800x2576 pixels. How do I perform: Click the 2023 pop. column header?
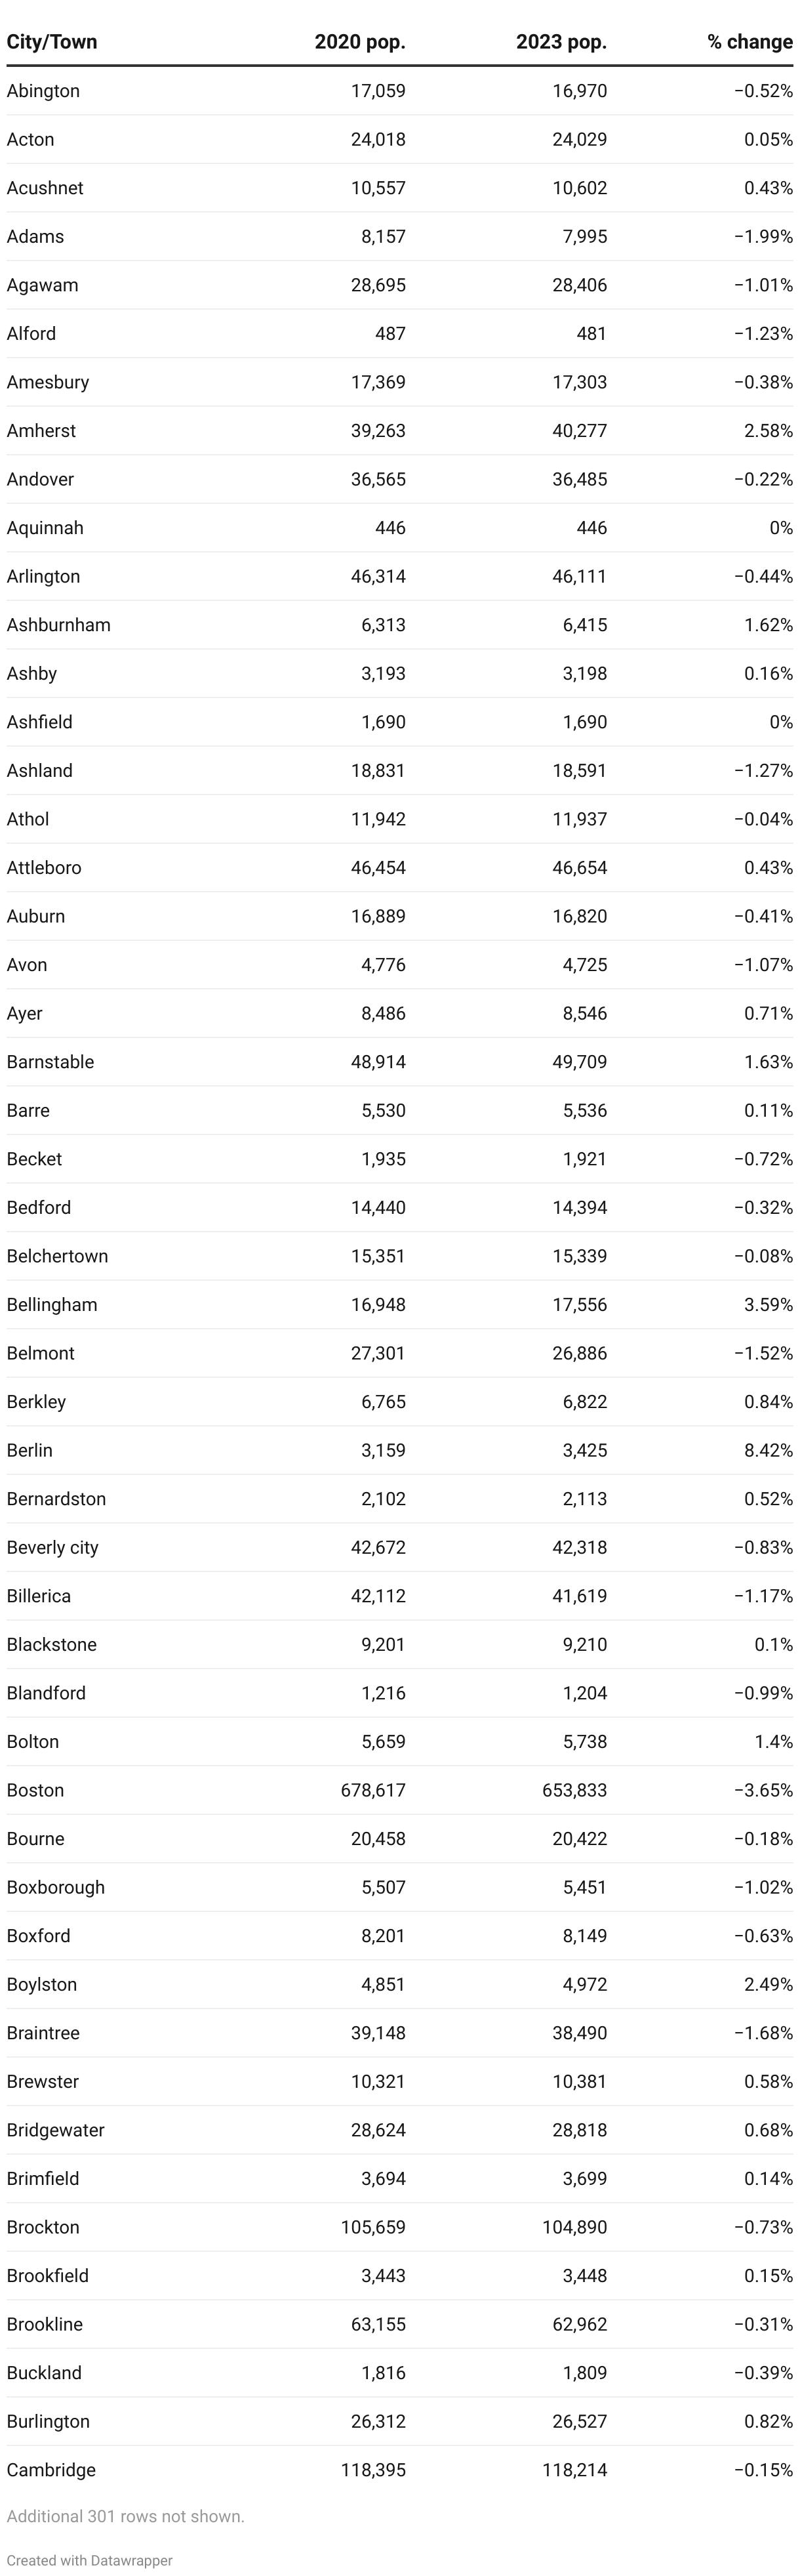[x=561, y=42]
